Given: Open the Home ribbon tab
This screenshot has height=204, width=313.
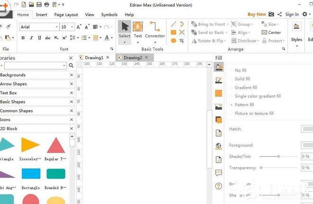Looking at the screenshot, I should (23, 15).
